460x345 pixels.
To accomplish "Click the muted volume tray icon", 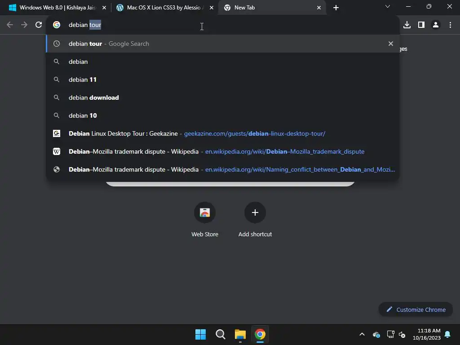I will click(402, 334).
